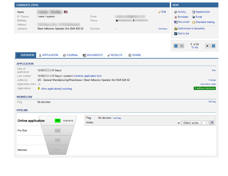Click the favourites folder star icon
Viewport: 228px width, 176px height.
[176, 29]
